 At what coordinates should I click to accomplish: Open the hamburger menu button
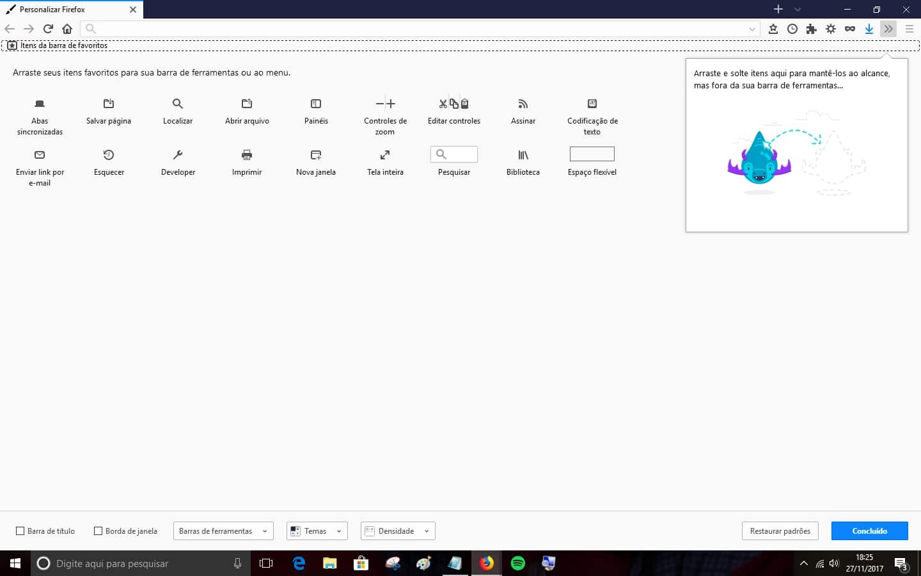(909, 29)
